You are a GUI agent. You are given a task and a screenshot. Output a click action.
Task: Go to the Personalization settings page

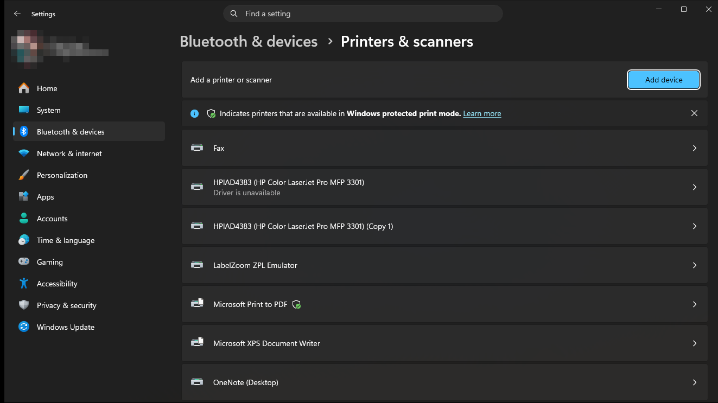point(89,175)
